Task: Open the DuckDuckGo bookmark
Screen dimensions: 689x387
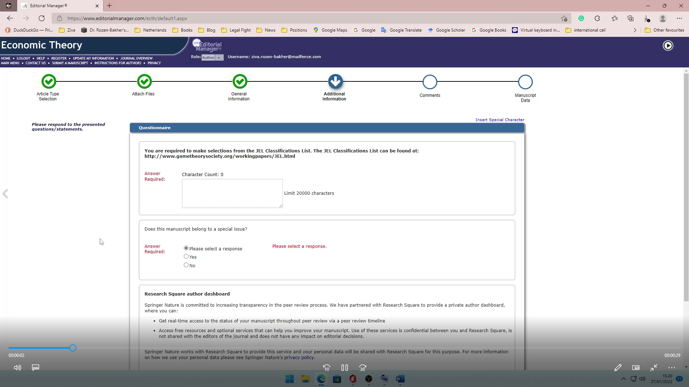Action: pos(29,30)
